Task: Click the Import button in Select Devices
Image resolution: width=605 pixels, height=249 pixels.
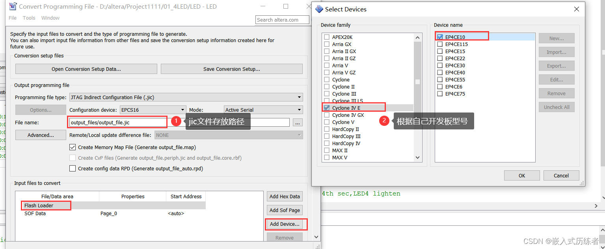Action: pos(557,52)
